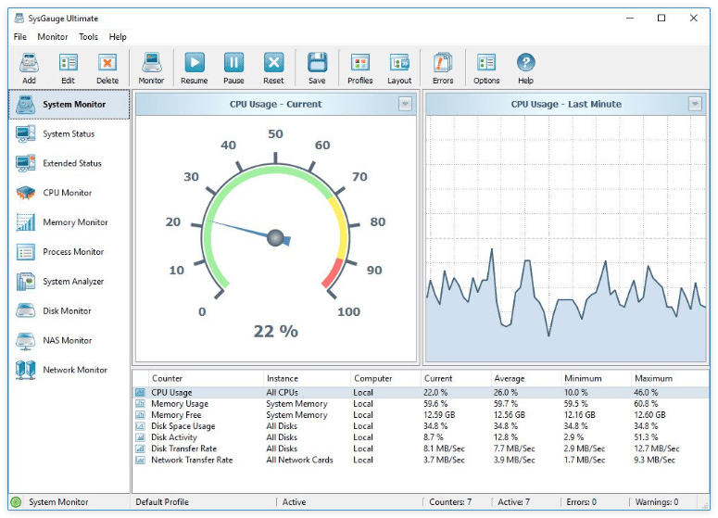Sort by the Current column header
718x518 pixels.
point(456,378)
